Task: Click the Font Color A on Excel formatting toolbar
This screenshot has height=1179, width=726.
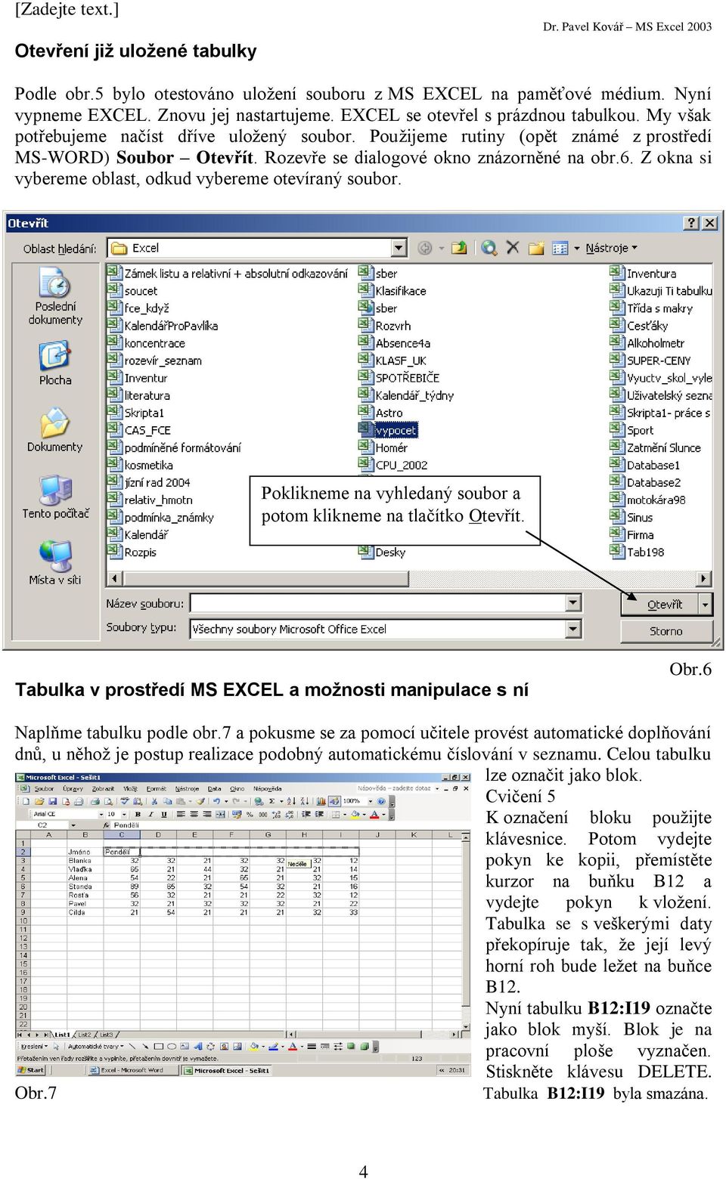Action: 374,814
